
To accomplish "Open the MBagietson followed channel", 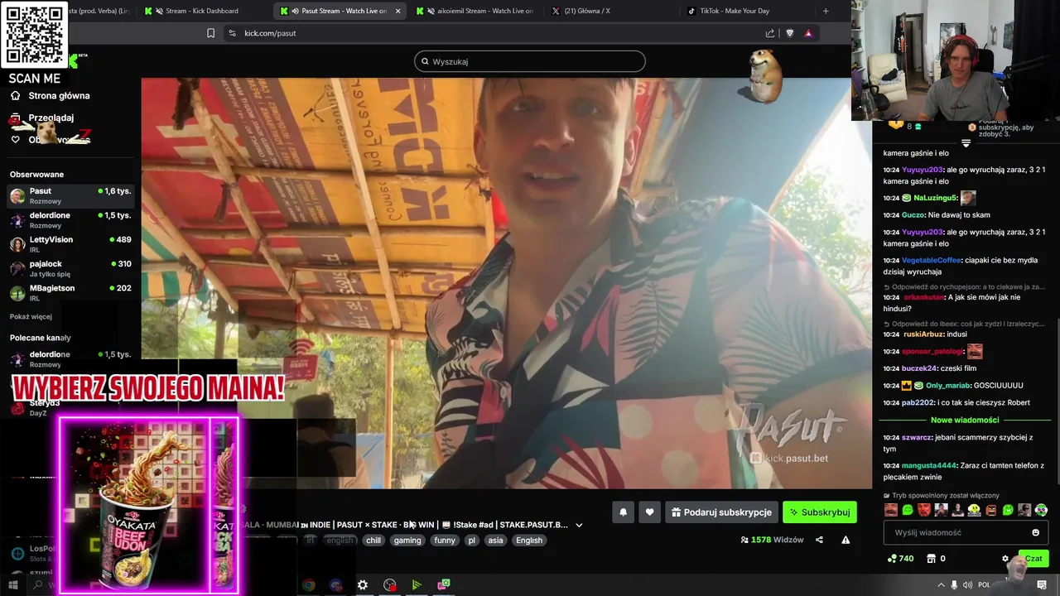I will pyautogui.click(x=70, y=292).
